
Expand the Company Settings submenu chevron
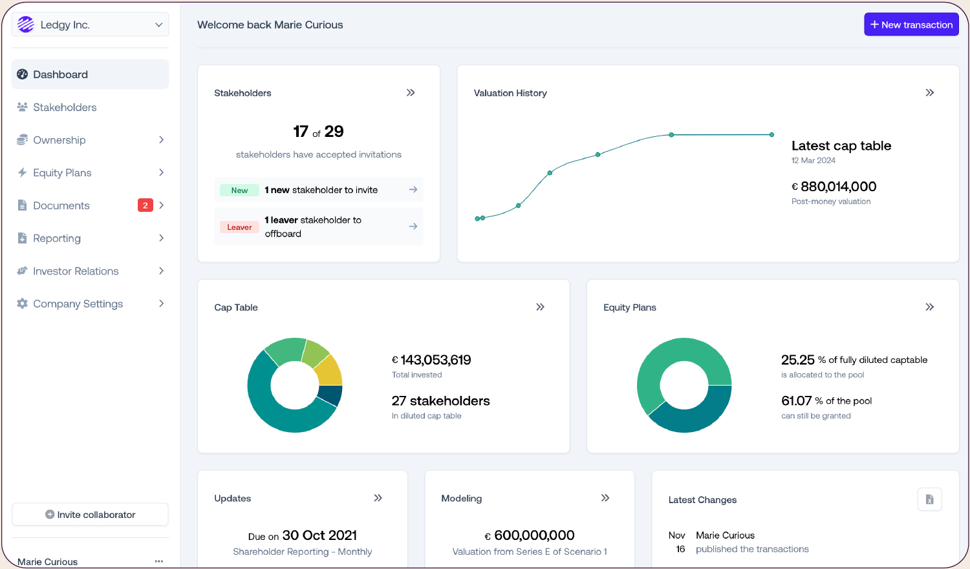(x=161, y=304)
